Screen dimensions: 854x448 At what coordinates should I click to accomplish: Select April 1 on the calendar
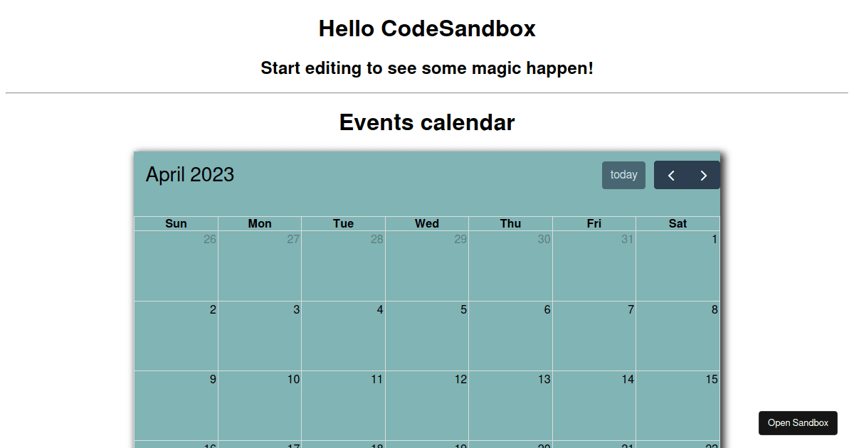[678, 263]
